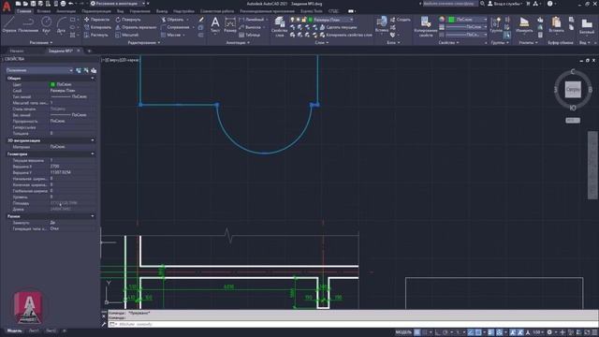Click the Undo arrow in quick access toolbar
The width and height of the screenshot is (599, 337).
pos(71,4)
